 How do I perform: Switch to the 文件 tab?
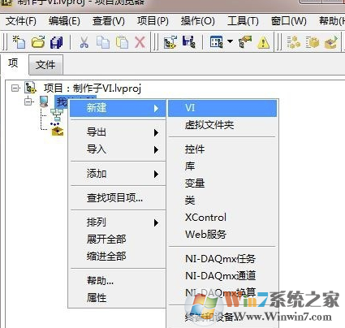45,65
